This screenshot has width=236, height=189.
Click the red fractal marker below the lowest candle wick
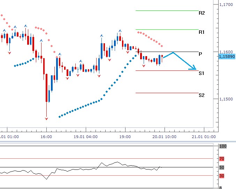pos(46,119)
